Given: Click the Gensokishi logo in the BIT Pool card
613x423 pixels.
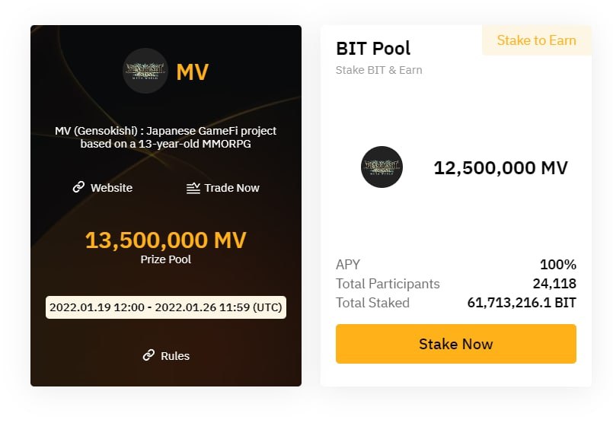Looking at the screenshot, I should (382, 167).
